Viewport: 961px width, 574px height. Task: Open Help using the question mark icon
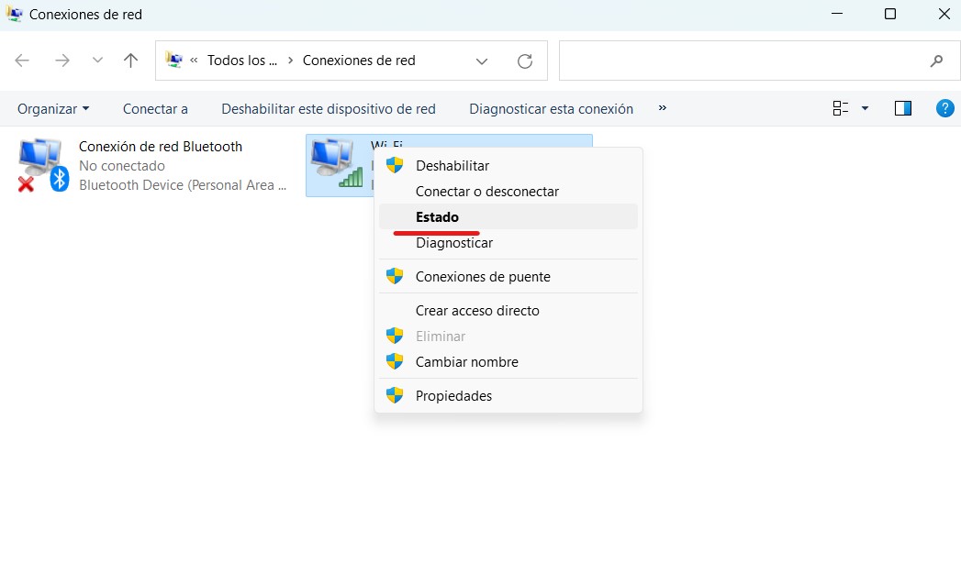click(x=944, y=108)
